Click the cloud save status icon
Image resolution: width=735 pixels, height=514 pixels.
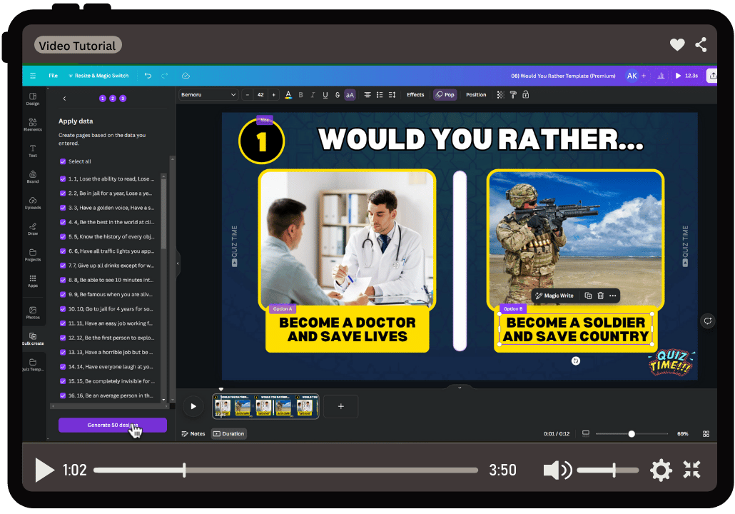point(186,76)
